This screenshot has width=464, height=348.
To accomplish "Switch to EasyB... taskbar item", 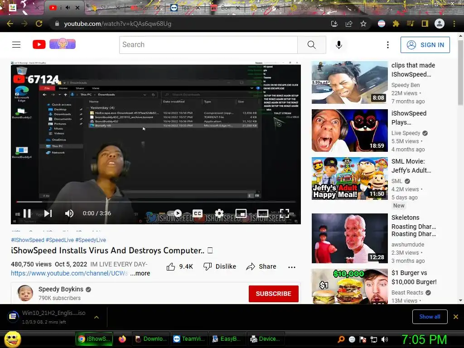I will point(227,339).
